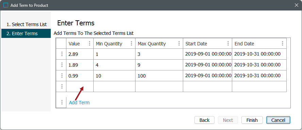Click the dots handle beside Add Term

(62, 103)
